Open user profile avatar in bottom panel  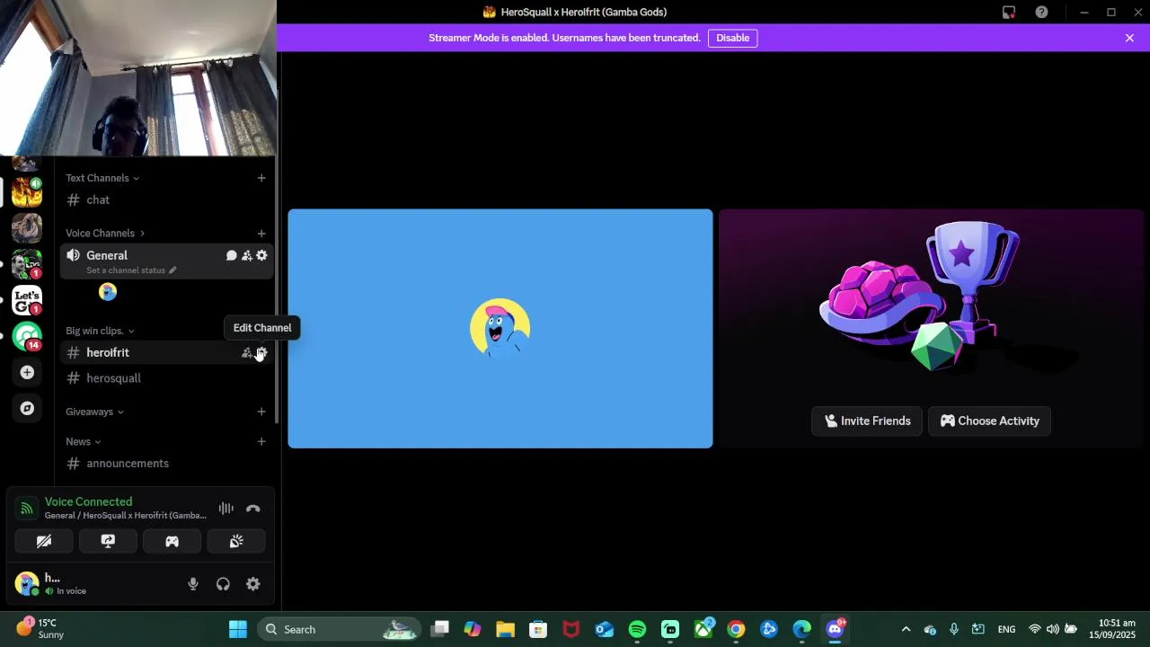pyautogui.click(x=27, y=584)
